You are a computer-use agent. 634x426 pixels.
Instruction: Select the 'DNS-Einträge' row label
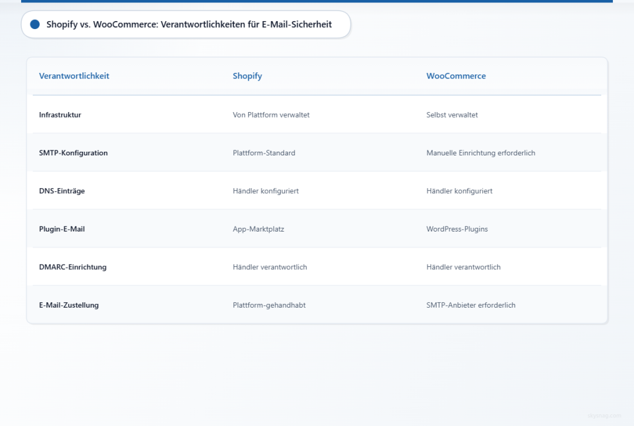click(62, 191)
